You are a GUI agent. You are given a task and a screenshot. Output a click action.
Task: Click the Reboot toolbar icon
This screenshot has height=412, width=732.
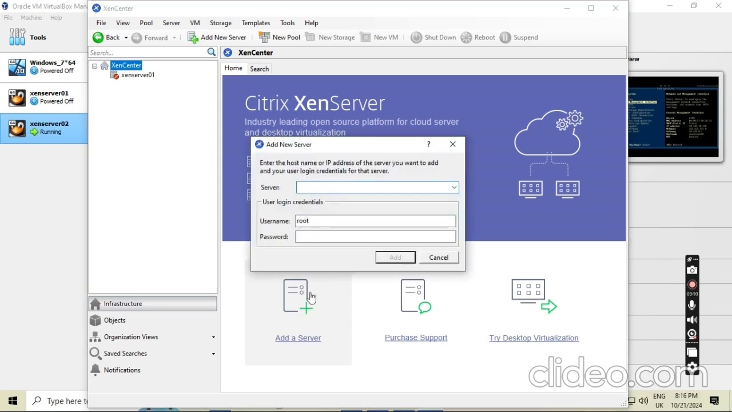point(467,37)
